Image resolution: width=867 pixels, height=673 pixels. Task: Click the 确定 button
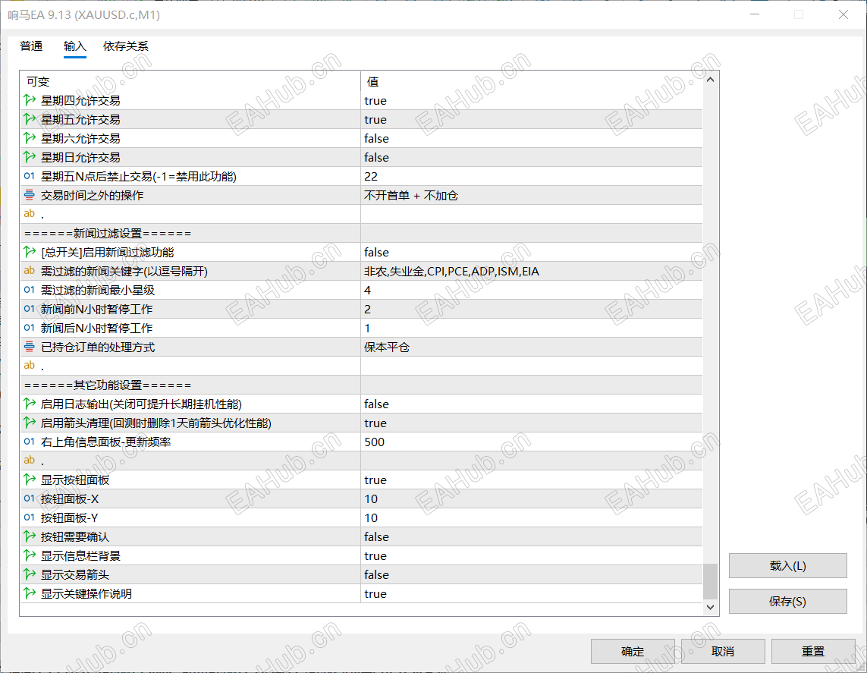coord(633,652)
